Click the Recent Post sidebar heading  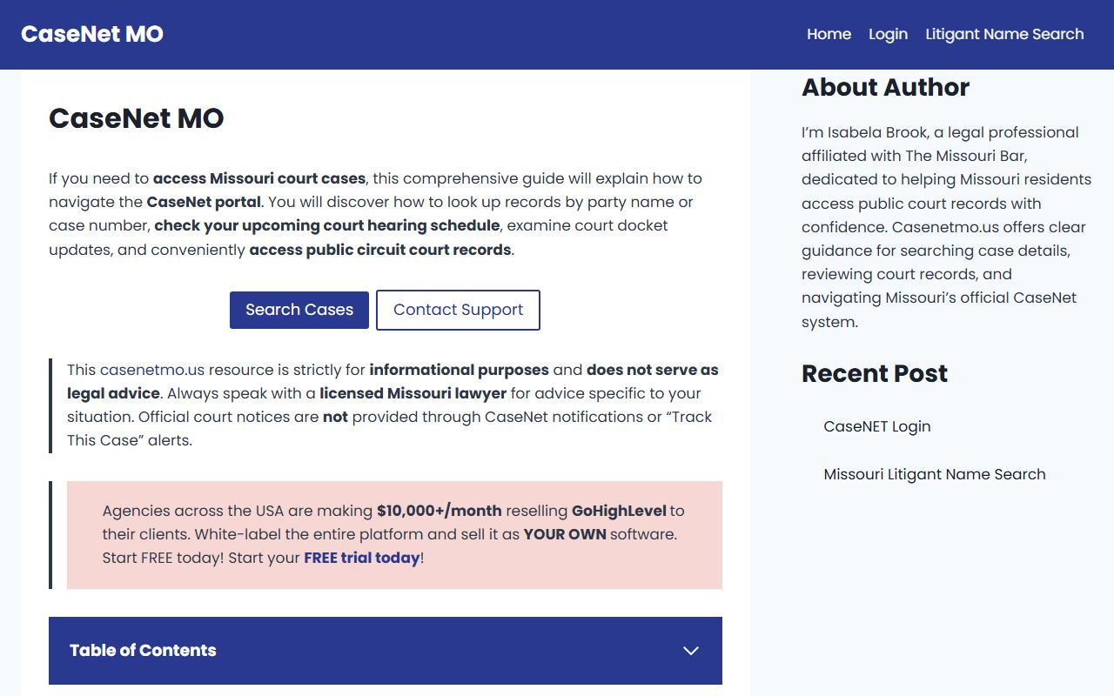(874, 373)
